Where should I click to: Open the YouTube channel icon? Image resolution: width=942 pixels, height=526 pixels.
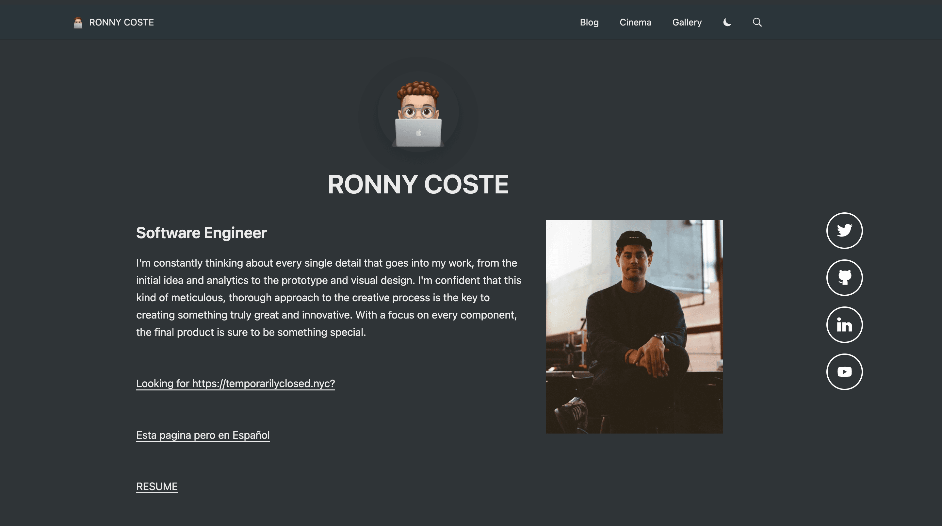[844, 372]
